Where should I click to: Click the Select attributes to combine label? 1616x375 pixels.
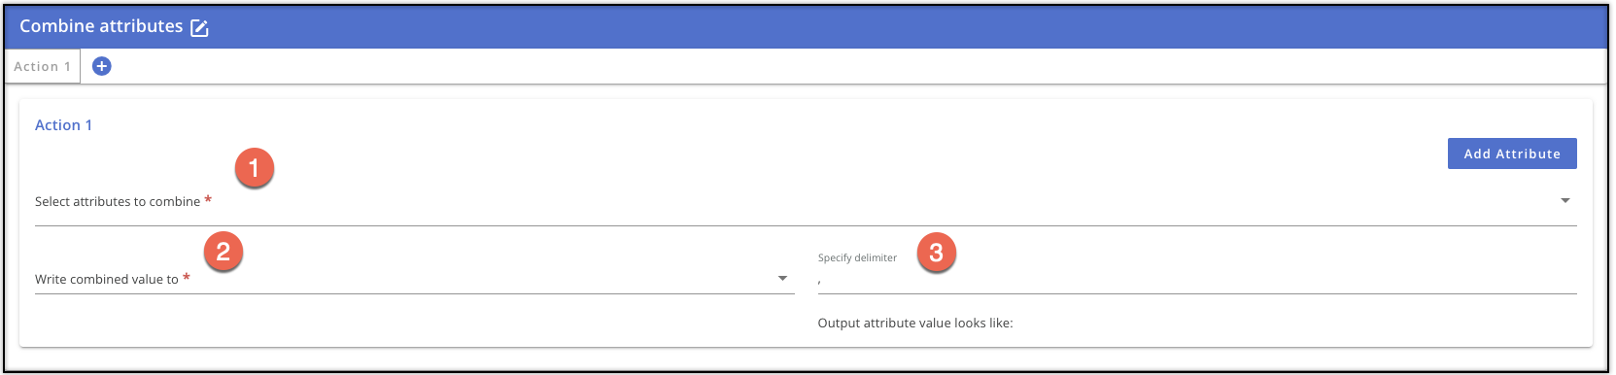pyautogui.click(x=118, y=201)
